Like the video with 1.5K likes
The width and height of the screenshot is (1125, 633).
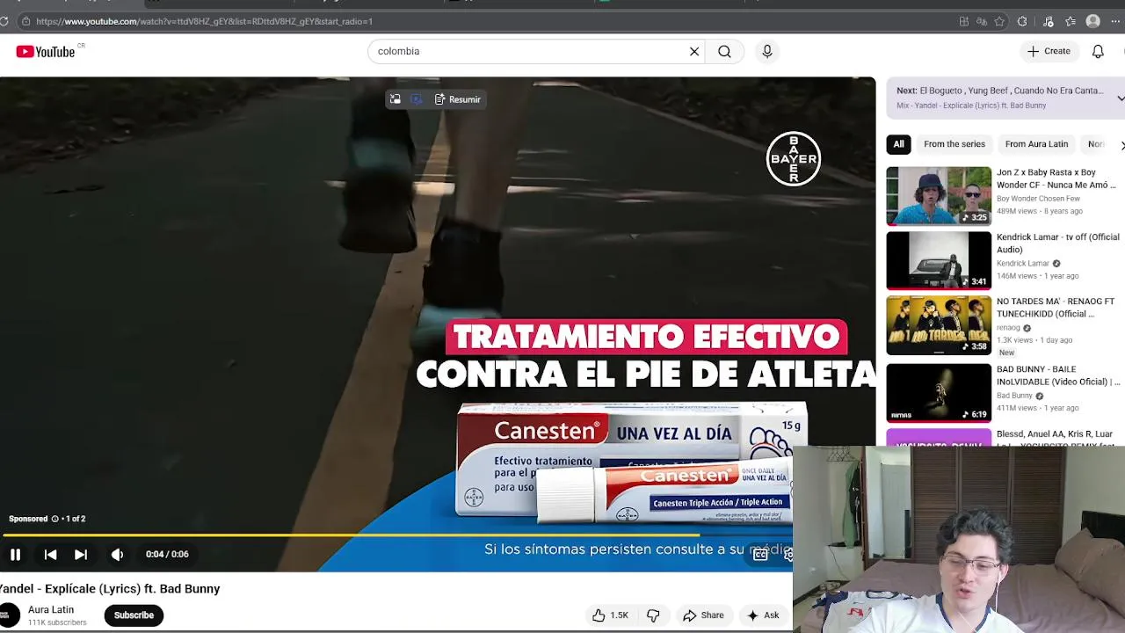610,615
